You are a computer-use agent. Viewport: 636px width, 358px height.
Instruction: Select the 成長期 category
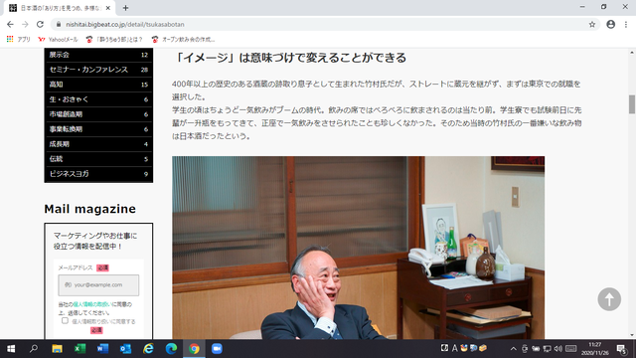pyautogui.click(x=98, y=144)
